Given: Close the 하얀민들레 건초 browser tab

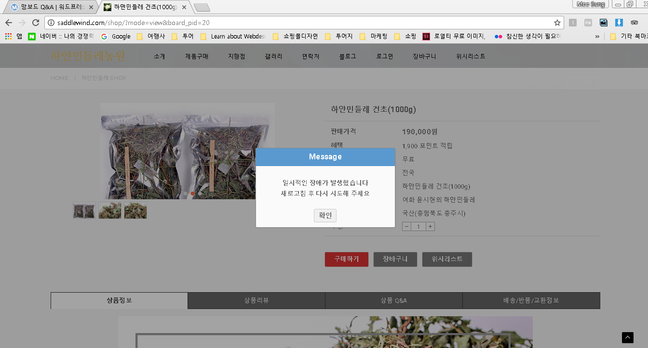Looking at the screenshot, I should pos(184,7).
